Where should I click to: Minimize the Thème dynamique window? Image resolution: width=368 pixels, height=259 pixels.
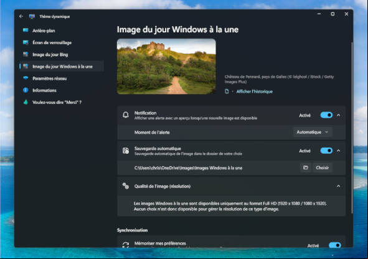pyautogui.click(x=319, y=14)
